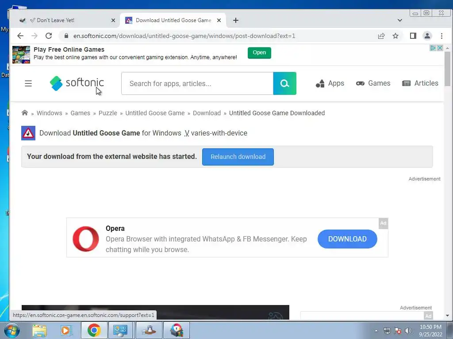
Task: Click the page scrollbar thumb
Action: (x=448, y=69)
